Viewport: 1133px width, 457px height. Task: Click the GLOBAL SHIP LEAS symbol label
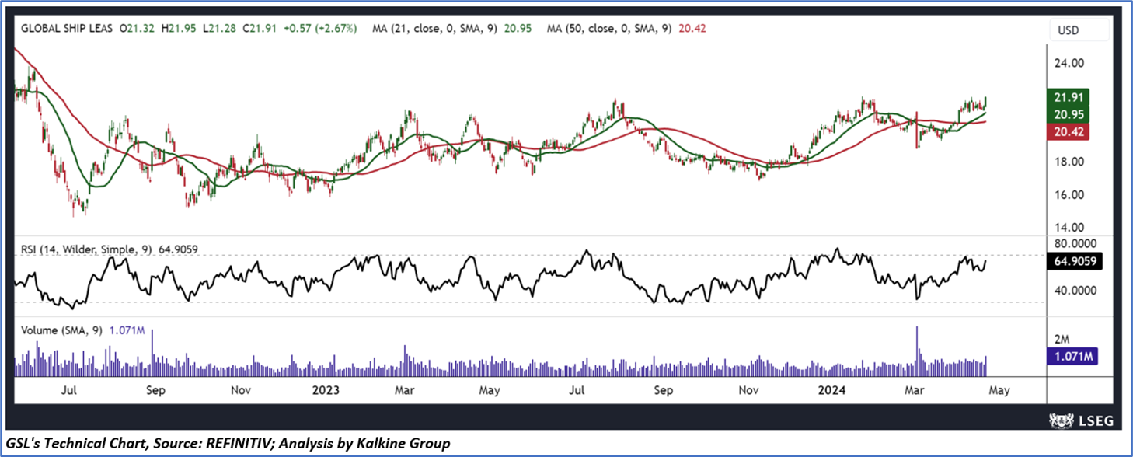click(x=67, y=28)
